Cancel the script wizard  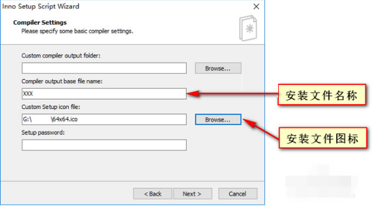click(238, 194)
